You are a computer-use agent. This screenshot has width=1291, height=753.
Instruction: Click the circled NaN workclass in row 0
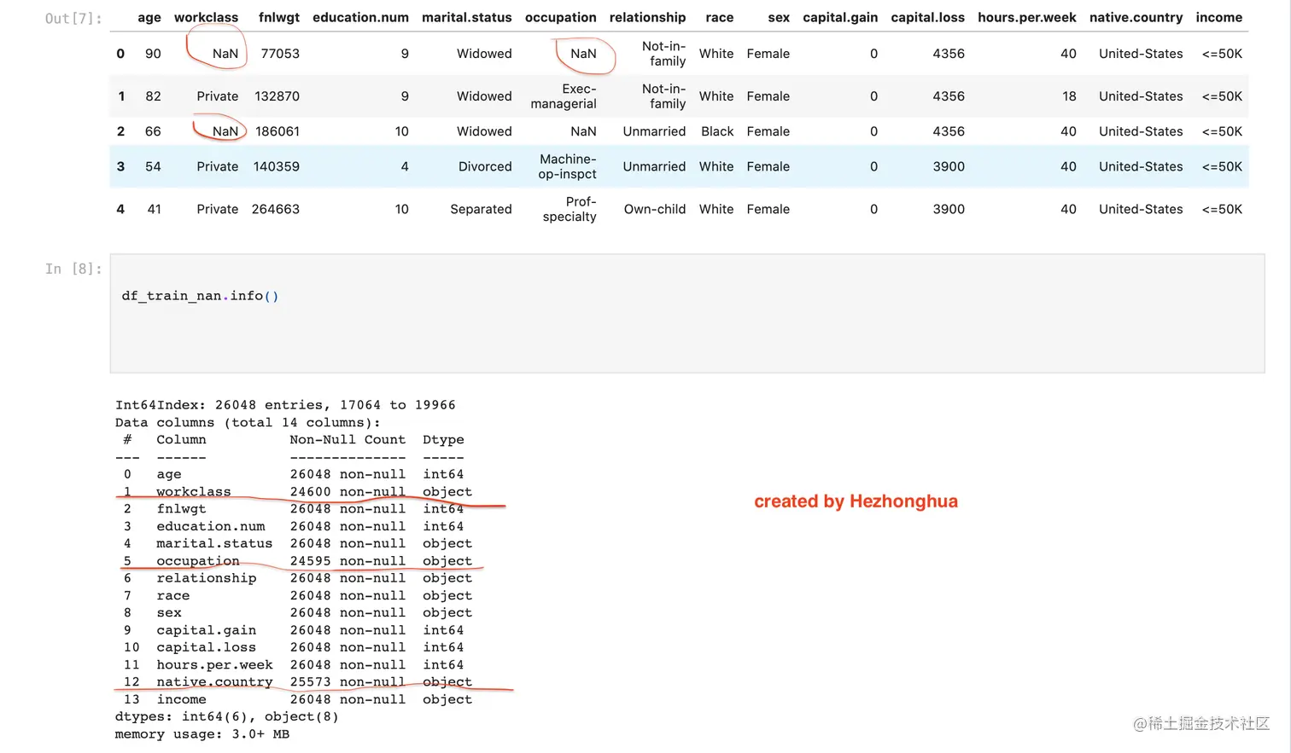click(x=225, y=54)
